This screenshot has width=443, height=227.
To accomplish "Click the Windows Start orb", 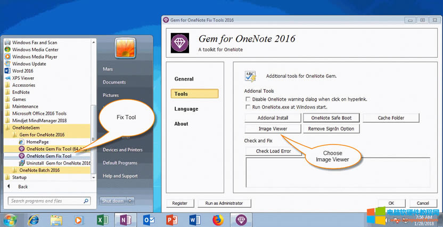I will [x=10, y=219].
